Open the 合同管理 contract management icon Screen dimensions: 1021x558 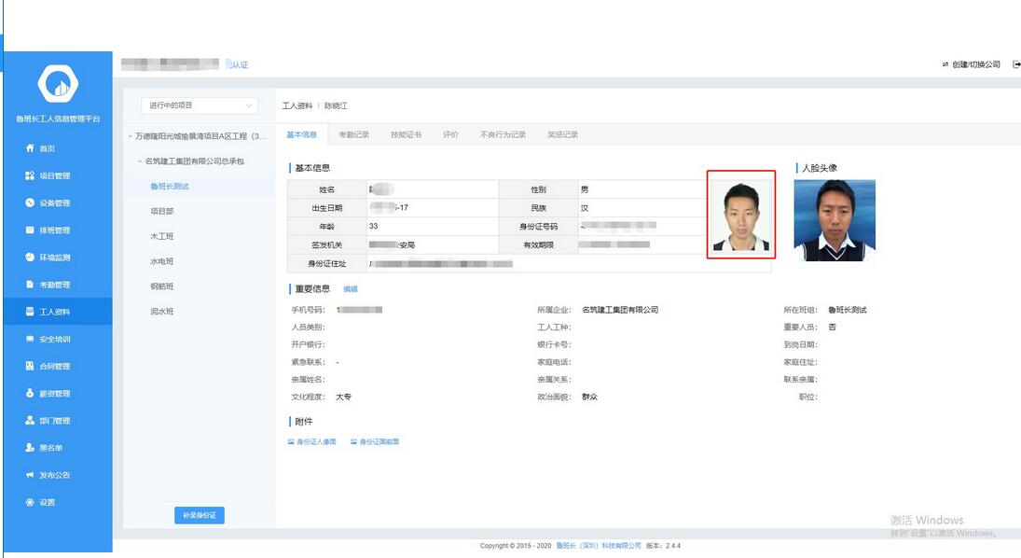tap(31, 366)
